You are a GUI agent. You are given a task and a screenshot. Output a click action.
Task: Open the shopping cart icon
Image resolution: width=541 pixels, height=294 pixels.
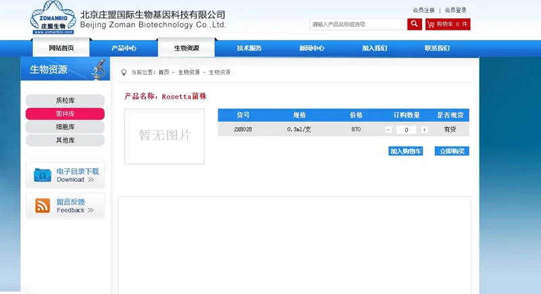point(431,24)
